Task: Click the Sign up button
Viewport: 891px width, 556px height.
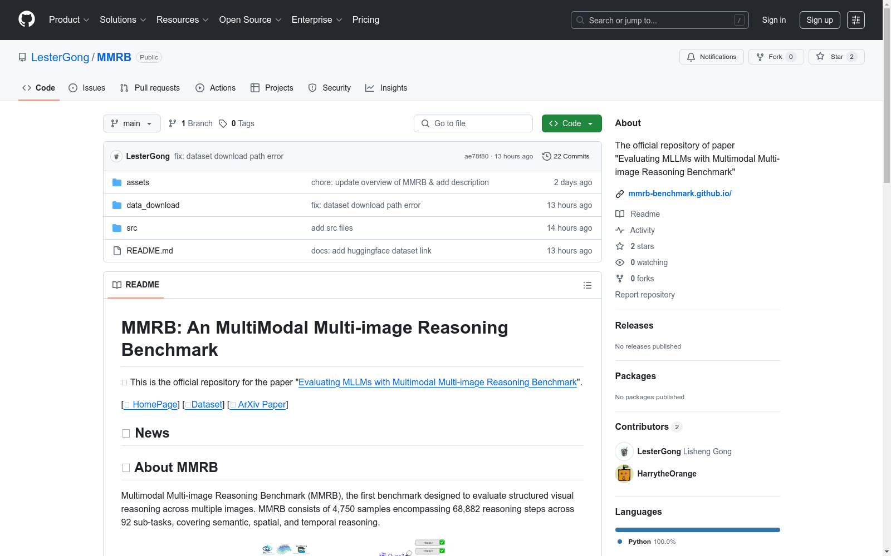Action: tap(820, 20)
